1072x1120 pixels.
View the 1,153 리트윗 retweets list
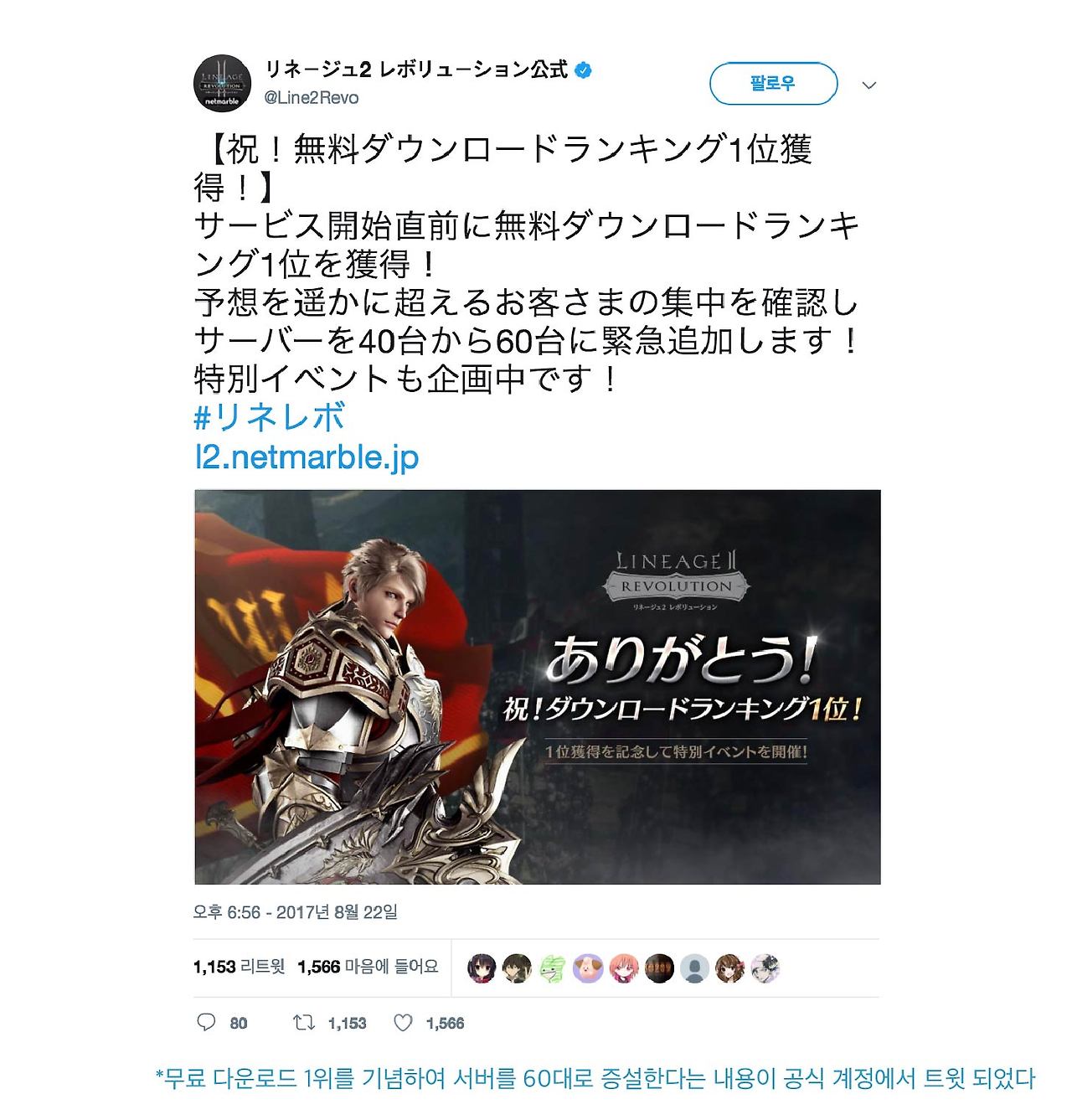239,967
